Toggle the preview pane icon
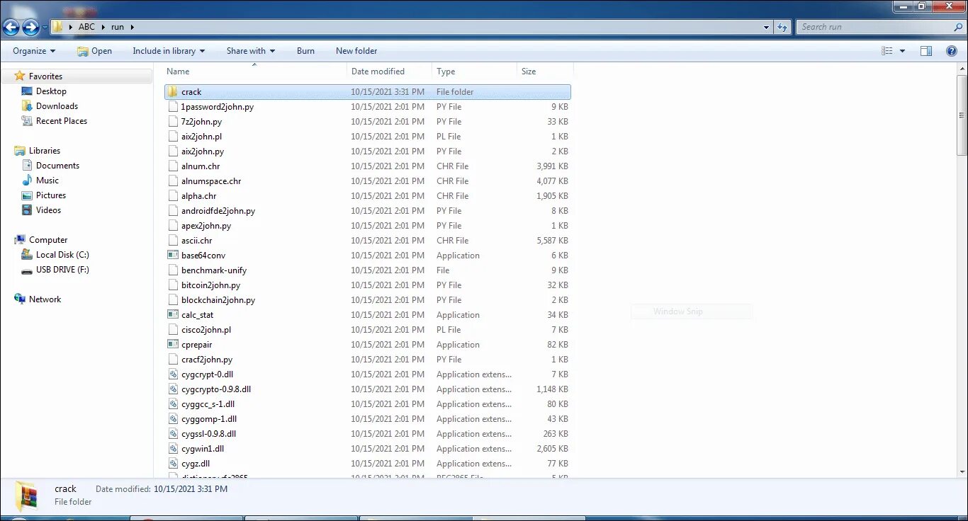968x521 pixels. coord(925,51)
